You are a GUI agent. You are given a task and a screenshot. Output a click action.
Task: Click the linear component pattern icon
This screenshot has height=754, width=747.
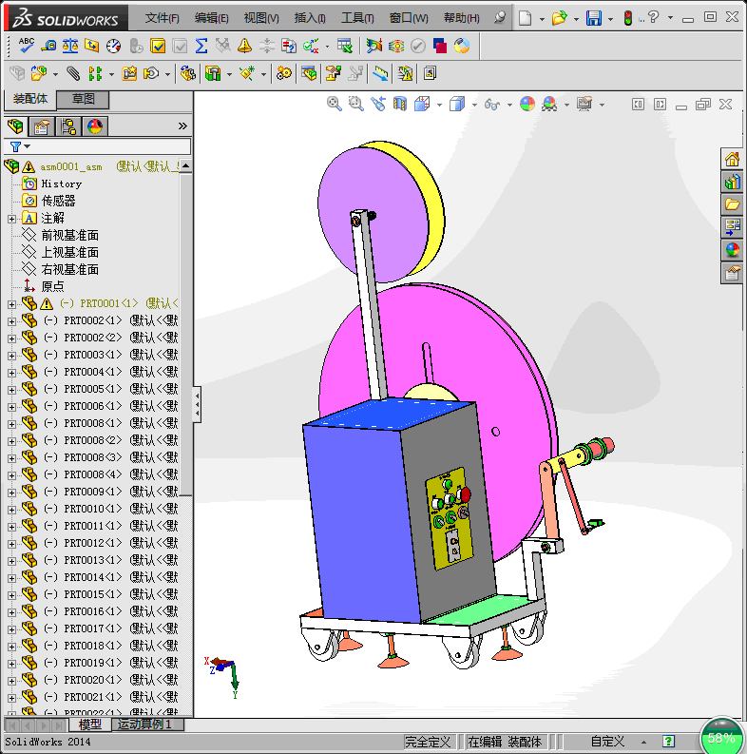(x=95, y=73)
